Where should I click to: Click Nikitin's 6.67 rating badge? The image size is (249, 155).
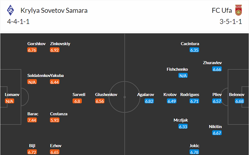pos(217,133)
